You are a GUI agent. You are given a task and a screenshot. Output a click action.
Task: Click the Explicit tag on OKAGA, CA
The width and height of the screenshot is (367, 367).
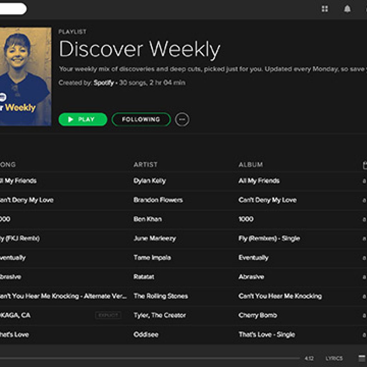(108, 315)
